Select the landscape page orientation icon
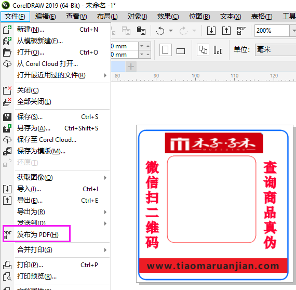Viewport: 296px width, 290px height. pyautogui.click(x=181, y=51)
